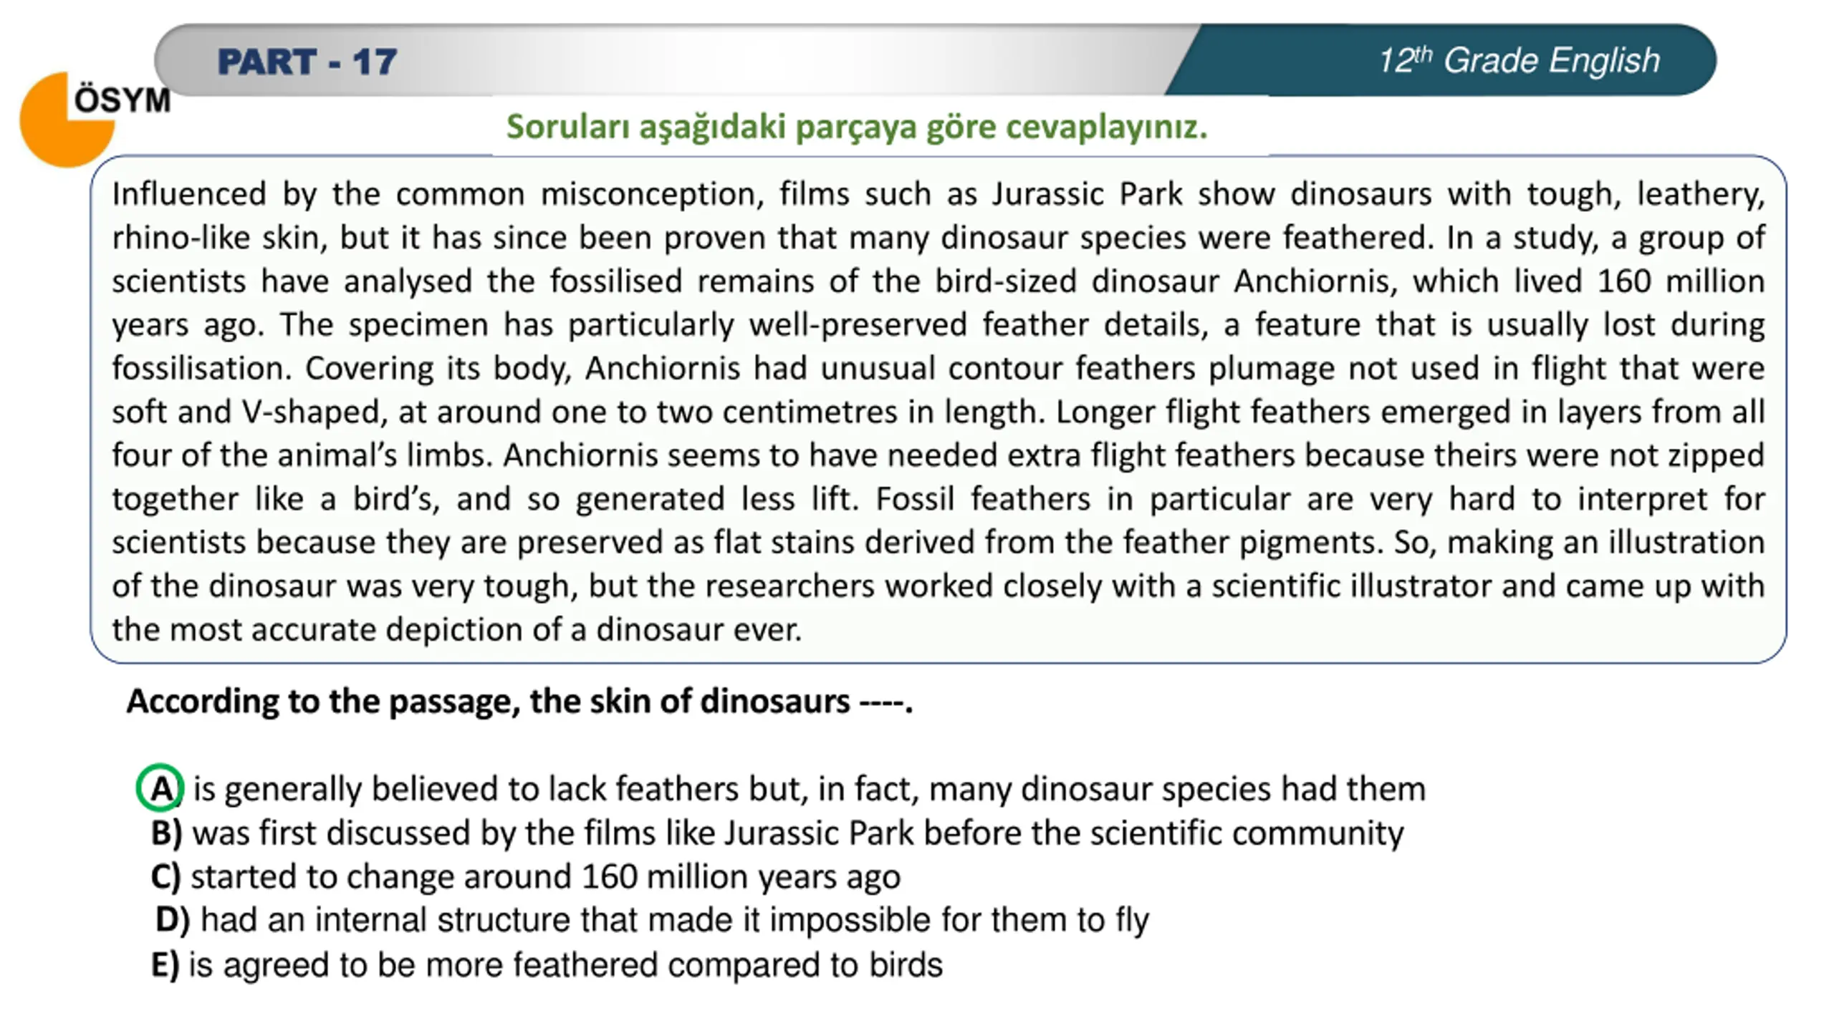The image size is (1834, 1031).
Task: Choose option D about internal structure
Action: [652, 920]
